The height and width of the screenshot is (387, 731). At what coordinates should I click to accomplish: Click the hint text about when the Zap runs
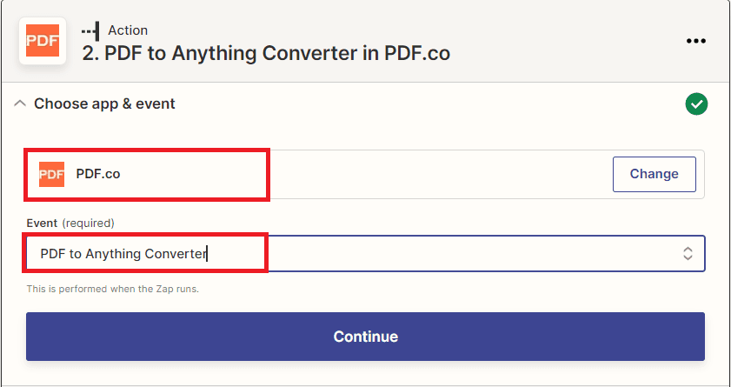113,289
